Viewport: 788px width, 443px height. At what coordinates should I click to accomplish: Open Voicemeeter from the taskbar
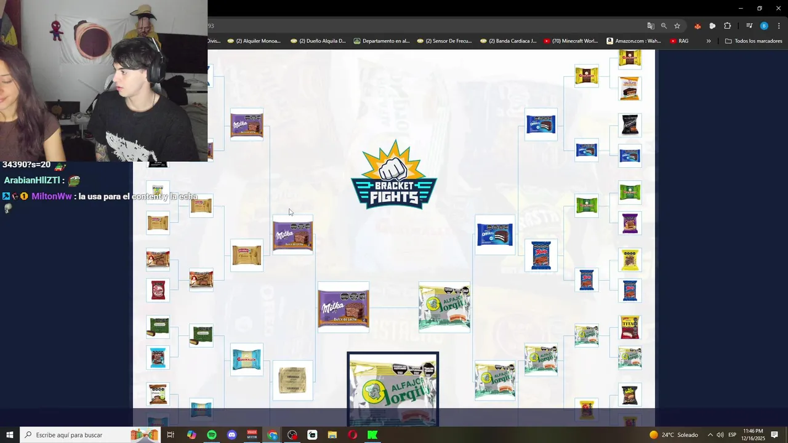pos(252,435)
